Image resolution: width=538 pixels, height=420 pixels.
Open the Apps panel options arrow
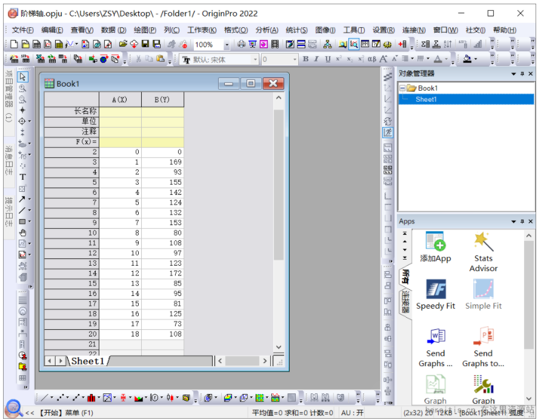click(514, 221)
